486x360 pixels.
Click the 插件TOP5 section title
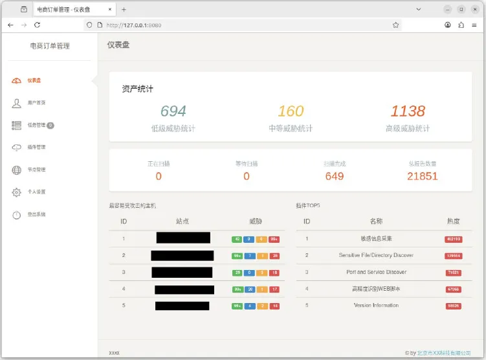click(308, 205)
